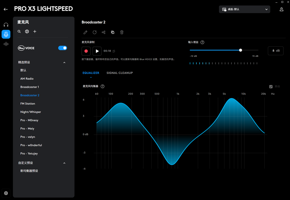Screen dimensions: 290x200
Task: Go back using the arrow icon
Action: pyautogui.click(x=6, y=9)
